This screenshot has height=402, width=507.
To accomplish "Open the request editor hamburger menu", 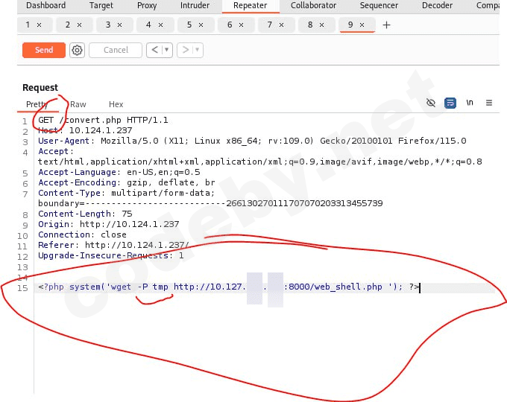I will tap(489, 103).
